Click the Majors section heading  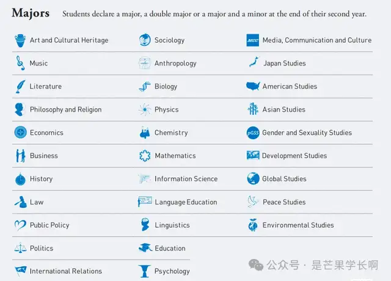31,13
